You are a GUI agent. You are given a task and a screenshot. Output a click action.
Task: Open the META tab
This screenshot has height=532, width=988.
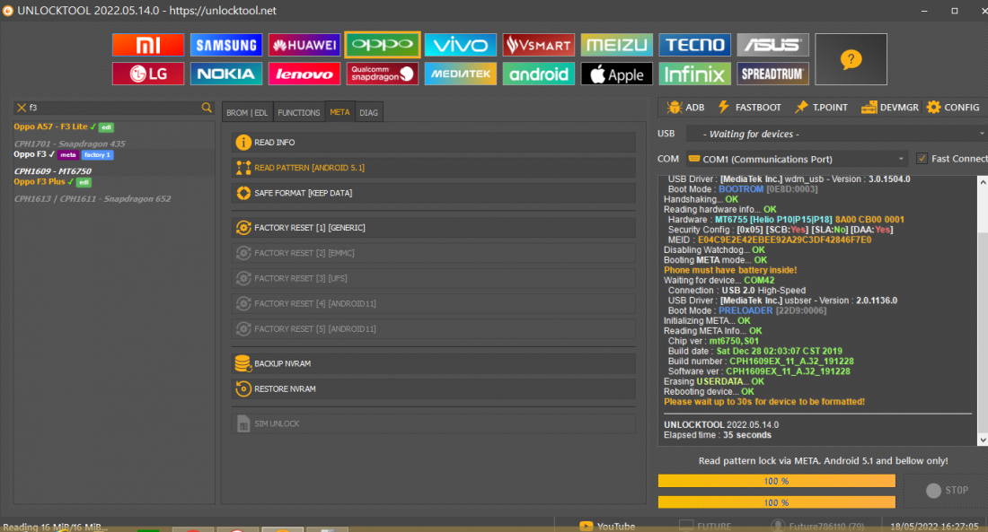coord(340,112)
